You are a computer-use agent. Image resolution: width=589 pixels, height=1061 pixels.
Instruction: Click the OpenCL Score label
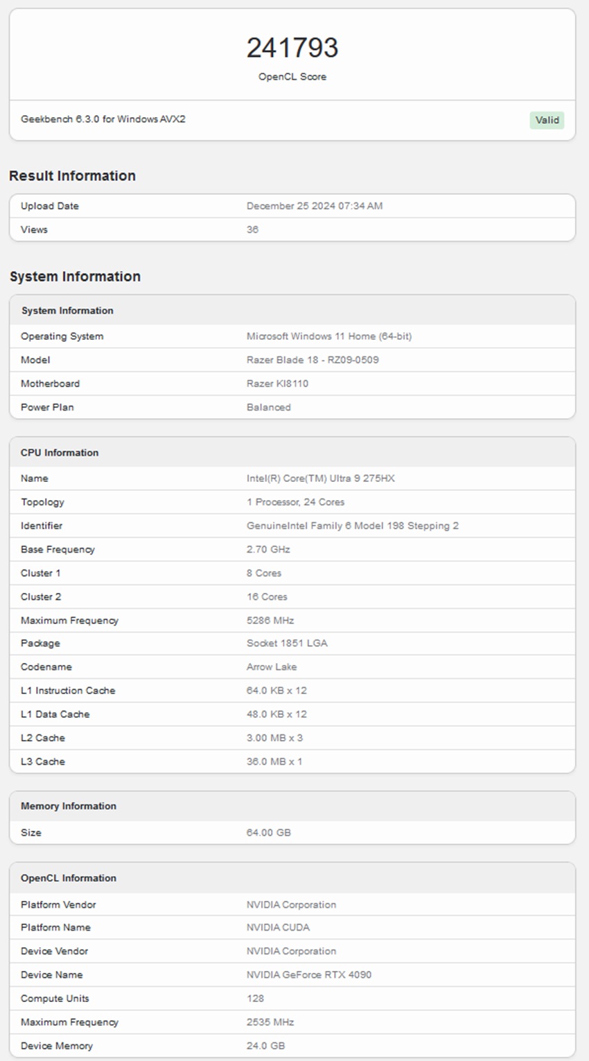[x=292, y=77]
